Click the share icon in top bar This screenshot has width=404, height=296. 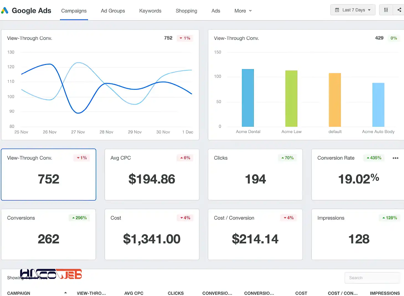(x=399, y=10)
